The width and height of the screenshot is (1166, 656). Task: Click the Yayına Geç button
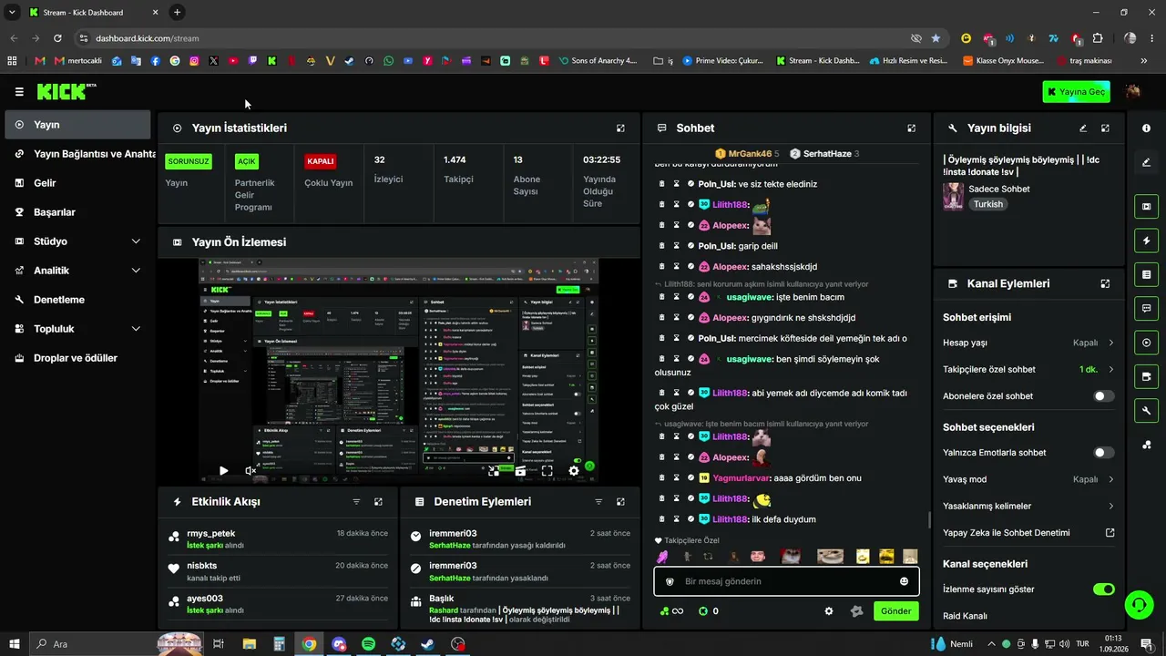coord(1077,92)
